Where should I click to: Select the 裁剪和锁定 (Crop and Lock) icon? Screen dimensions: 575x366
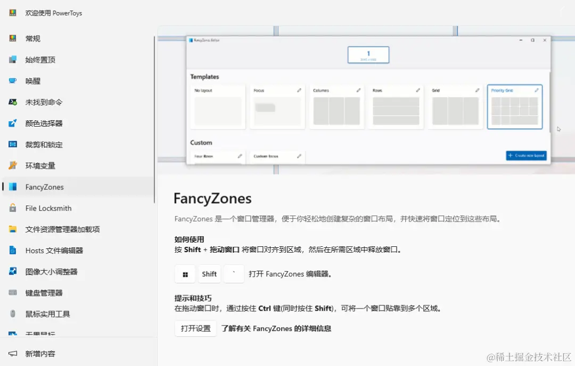coord(13,144)
